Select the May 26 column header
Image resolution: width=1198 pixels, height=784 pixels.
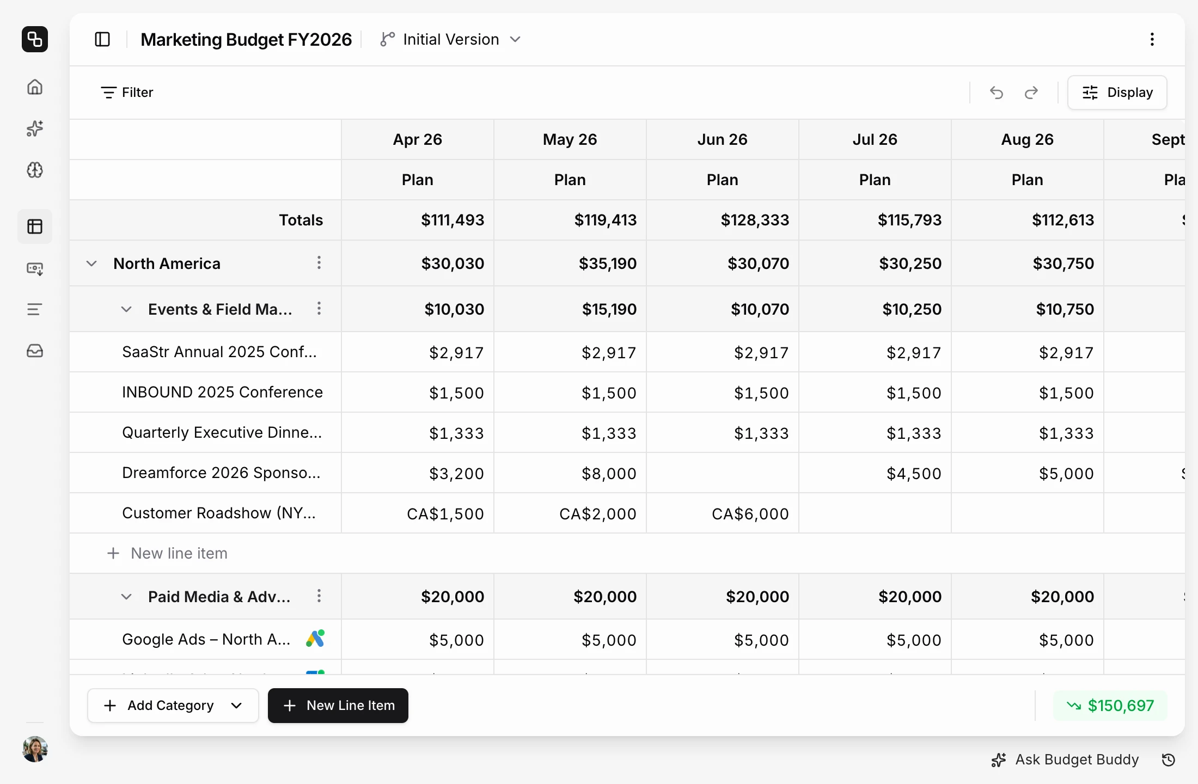(x=570, y=139)
